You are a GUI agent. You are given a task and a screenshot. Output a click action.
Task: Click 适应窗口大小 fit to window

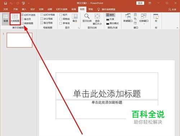click(x=97, y=19)
